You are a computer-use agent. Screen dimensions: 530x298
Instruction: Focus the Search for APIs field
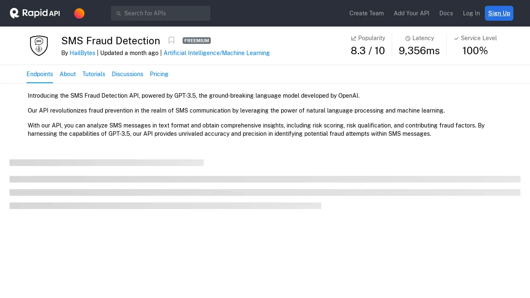166,13
